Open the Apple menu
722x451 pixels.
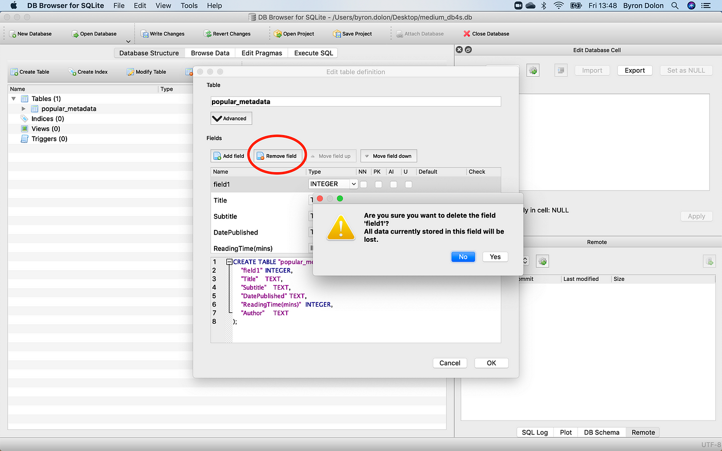pyautogui.click(x=14, y=6)
